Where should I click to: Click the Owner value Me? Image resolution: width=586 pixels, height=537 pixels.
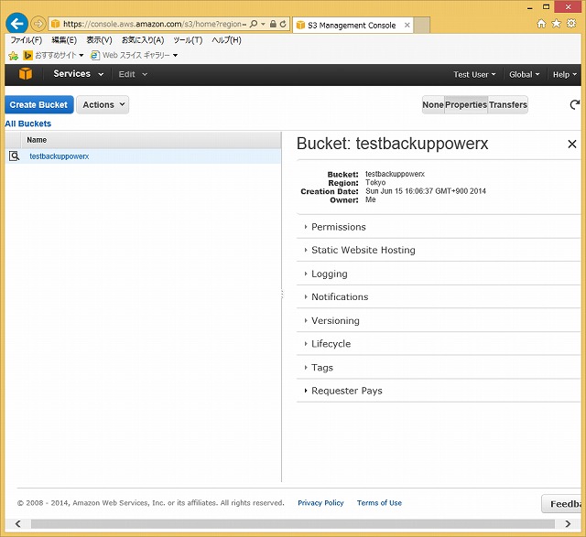(x=370, y=199)
